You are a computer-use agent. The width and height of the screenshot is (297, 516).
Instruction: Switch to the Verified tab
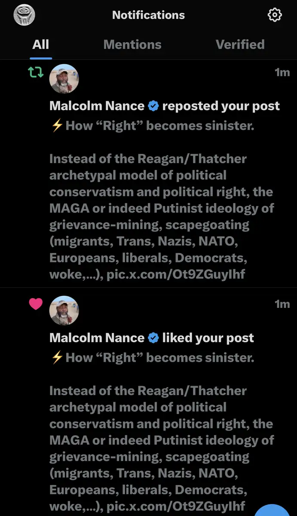tap(240, 44)
